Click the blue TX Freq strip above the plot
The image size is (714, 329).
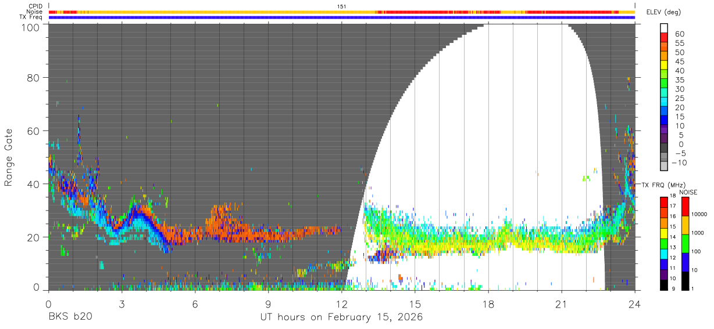pyautogui.click(x=341, y=17)
